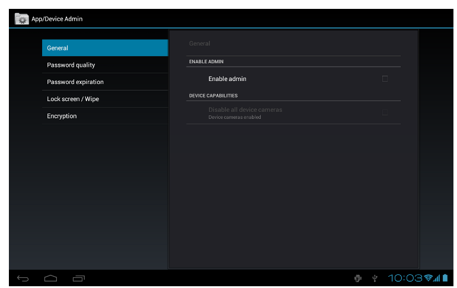
Task: Check the Enable admin checkbox
Action: coord(385,79)
